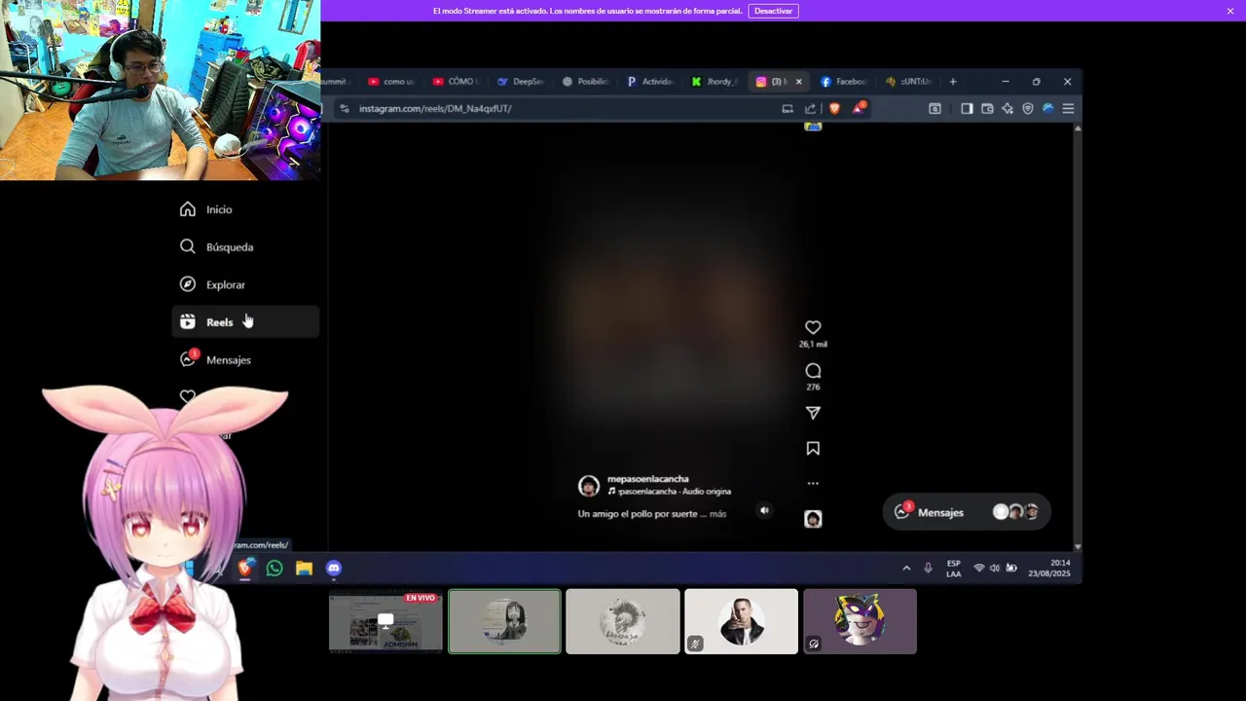Image resolution: width=1246 pixels, height=701 pixels.
Task: Toggle the browser sidebar panel icon
Action: [x=967, y=109]
